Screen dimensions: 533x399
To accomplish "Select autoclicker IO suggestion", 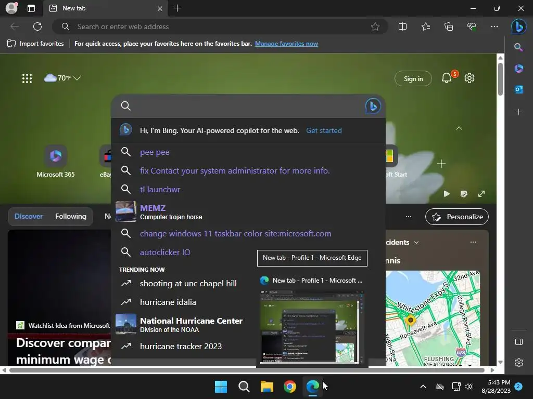I will (x=184, y=252).
